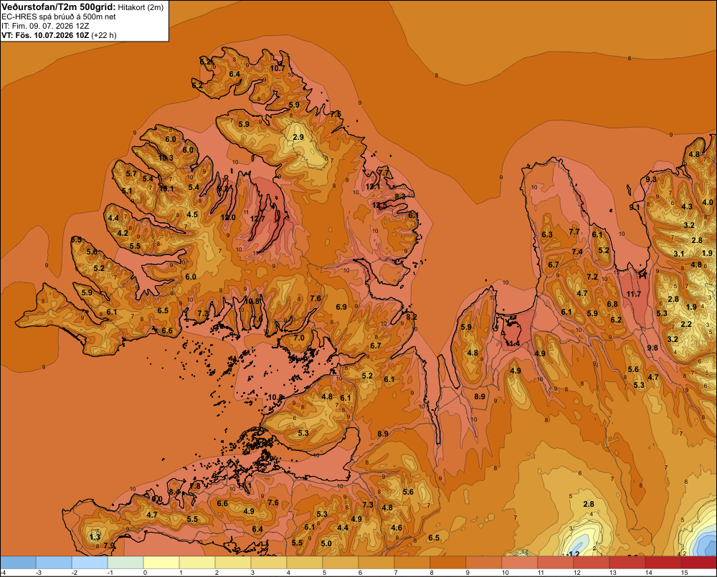Click the 1.3 temperature label on the southwest peninsula
Screen dimensions: 717x577
click(x=95, y=537)
